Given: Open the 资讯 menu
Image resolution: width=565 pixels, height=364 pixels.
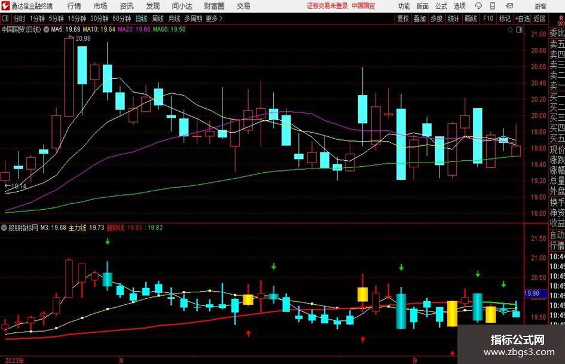Looking at the screenshot, I should pyautogui.click(x=127, y=6).
